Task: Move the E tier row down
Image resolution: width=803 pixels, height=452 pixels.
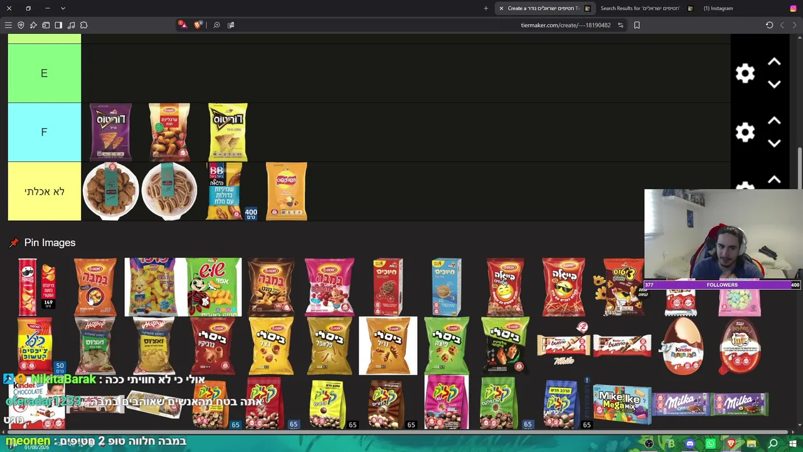Action: 774,85
